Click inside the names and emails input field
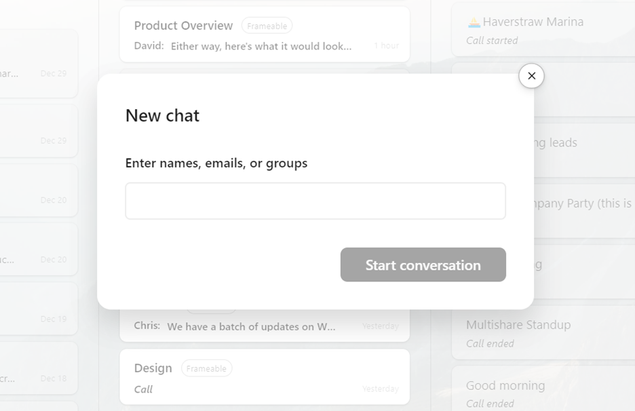 [x=315, y=201]
